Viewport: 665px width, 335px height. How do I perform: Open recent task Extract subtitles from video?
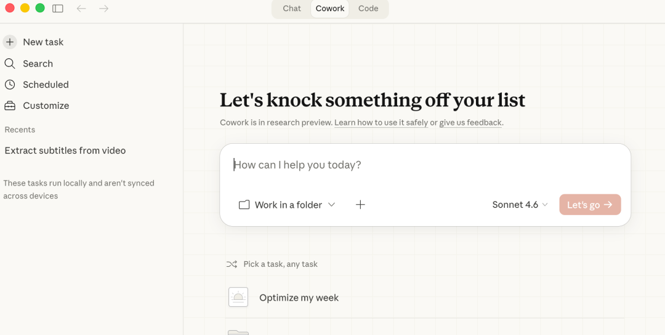65,151
